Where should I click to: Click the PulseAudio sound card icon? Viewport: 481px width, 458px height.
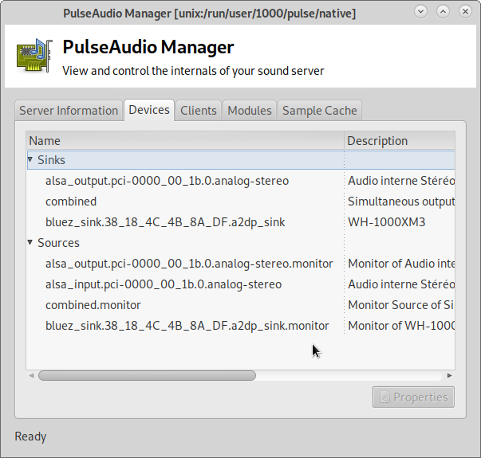34,56
